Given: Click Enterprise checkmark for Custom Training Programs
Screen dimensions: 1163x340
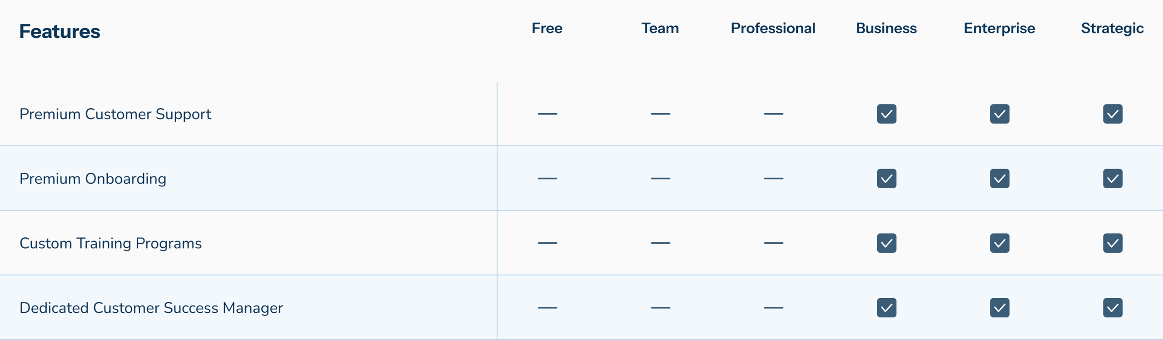Looking at the screenshot, I should pyautogui.click(x=999, y=243).
